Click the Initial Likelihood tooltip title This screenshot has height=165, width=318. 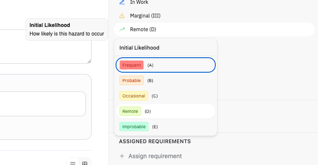[x=50, y=25]
